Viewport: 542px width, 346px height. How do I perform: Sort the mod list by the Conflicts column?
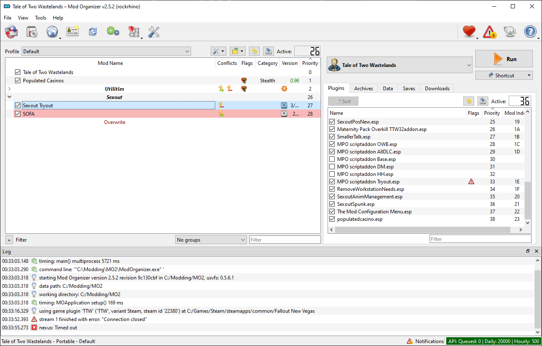click(x=227, y=63)
